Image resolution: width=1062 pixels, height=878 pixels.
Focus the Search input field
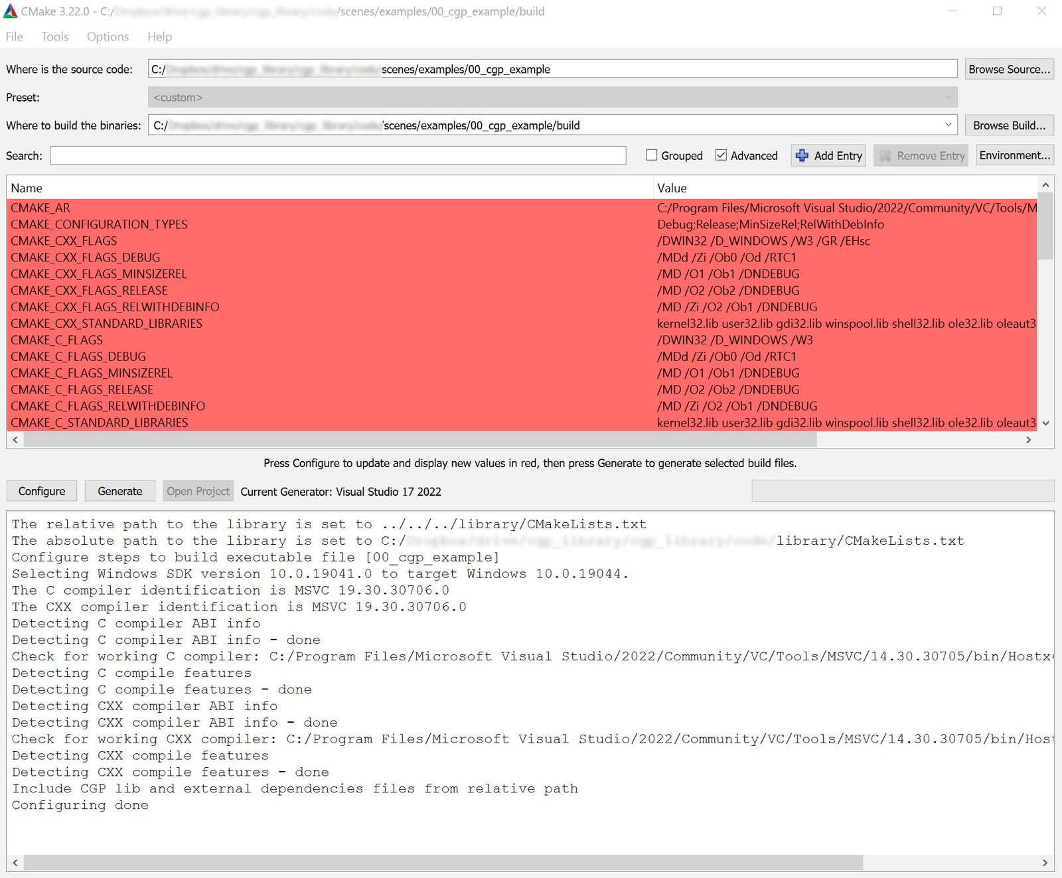(x=338, y=155)
